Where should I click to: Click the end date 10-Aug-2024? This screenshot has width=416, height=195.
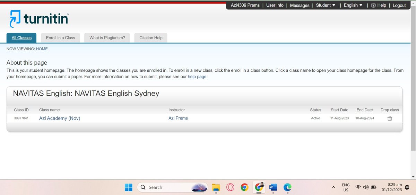click(365, 118)
